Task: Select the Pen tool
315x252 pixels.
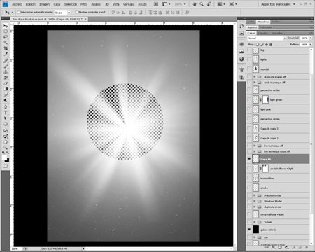Action: coord(6,107)
